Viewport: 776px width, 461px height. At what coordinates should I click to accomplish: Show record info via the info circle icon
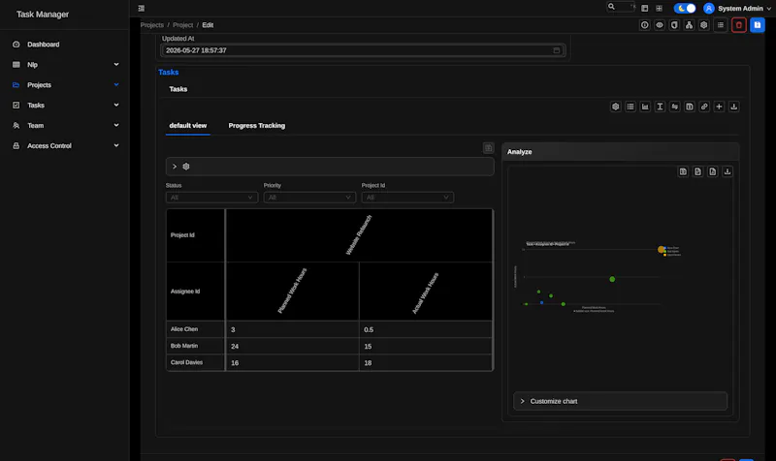[644, 25]
